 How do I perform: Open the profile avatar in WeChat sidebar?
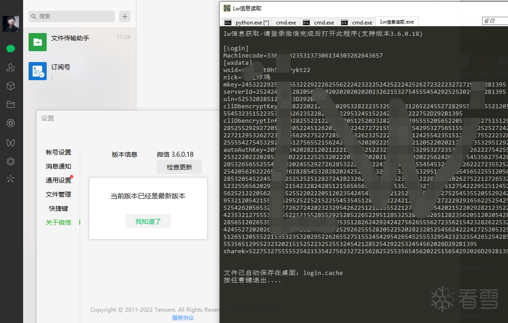point(11,24)
